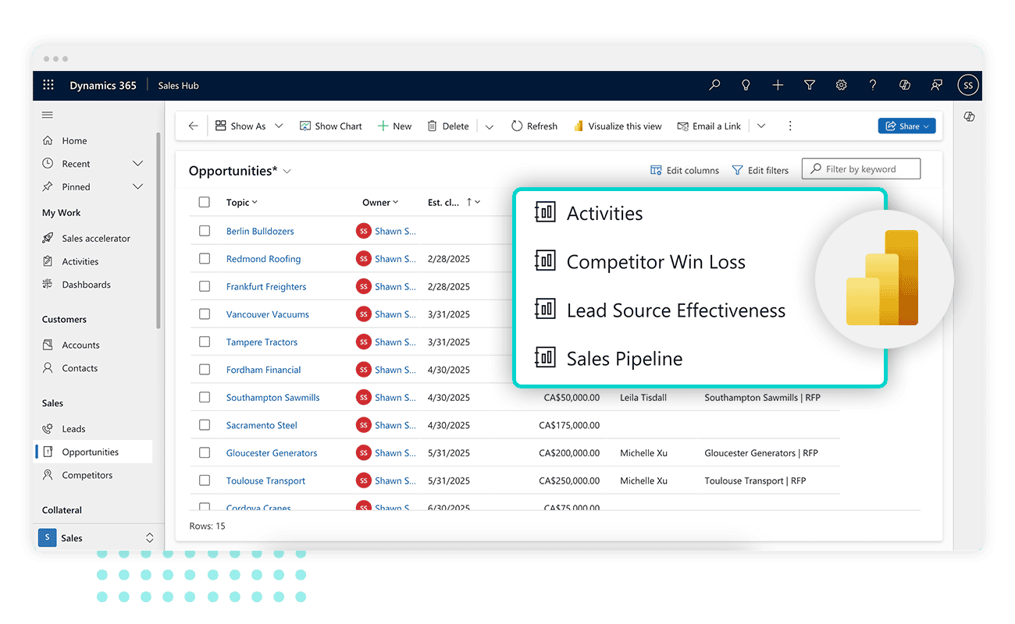The height and width of the screenshot is (624, 1015).
Task: Click the Filter by keyword field
Action: (867, 169)
